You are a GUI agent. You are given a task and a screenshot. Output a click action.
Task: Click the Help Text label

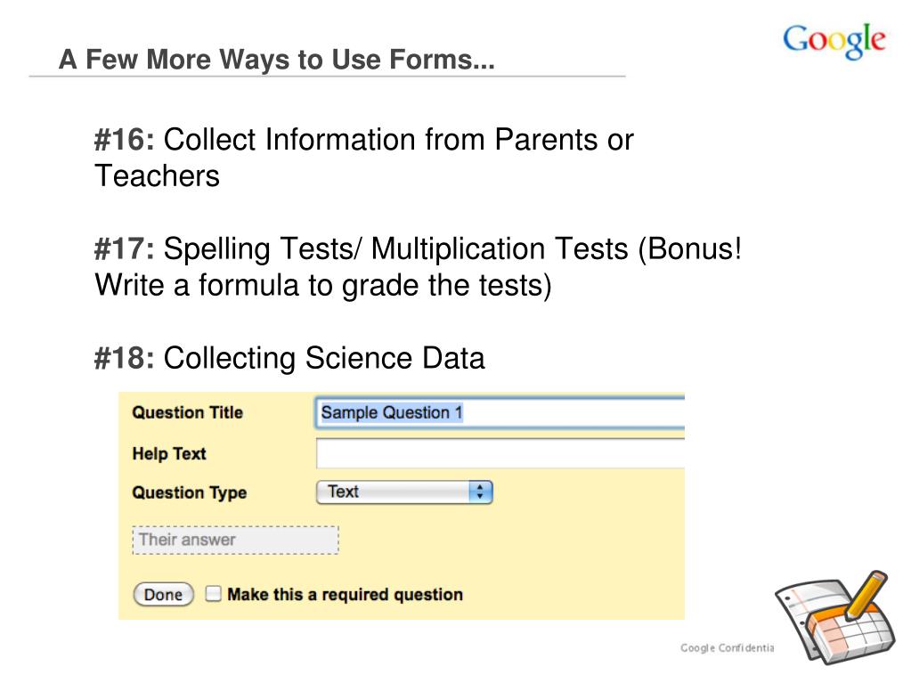point(169,453)
